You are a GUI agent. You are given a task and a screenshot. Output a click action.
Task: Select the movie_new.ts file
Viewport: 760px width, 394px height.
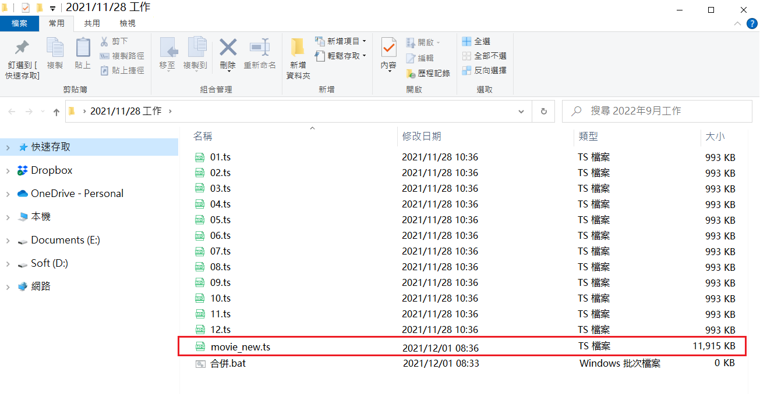pos(240,347)
